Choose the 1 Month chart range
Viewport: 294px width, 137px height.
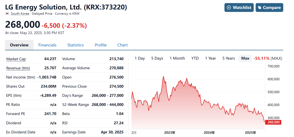click(x=177, y=58)
